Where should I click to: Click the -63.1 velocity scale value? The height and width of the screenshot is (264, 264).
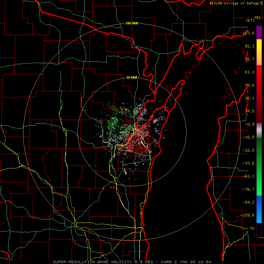(248, 176)
